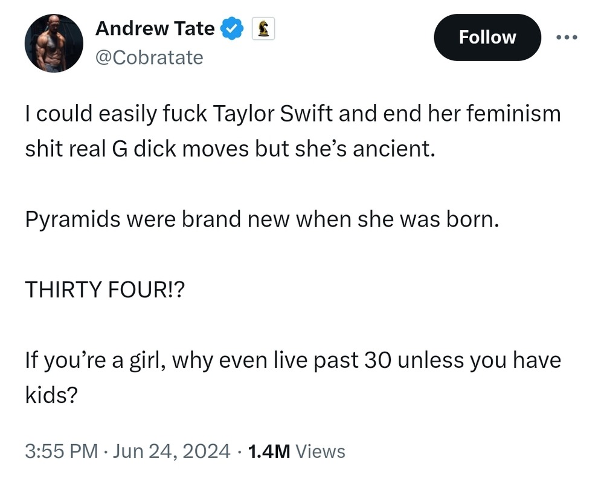
Task: Click the blue verified checkmark badge
Action: coord(233,28)
